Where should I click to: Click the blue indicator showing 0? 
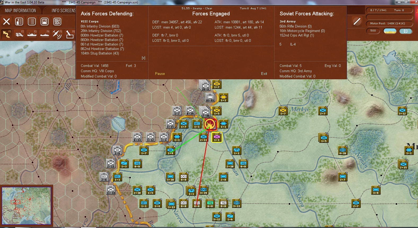406,31
